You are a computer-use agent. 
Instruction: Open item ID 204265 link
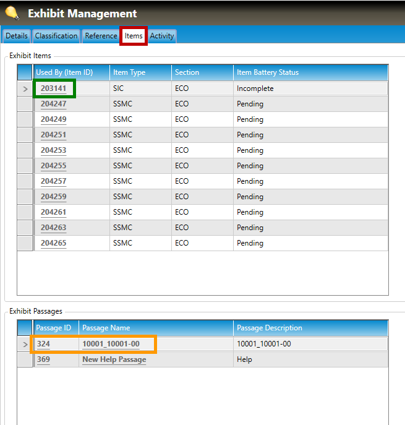pyautogui.click(x=53, y=243)
